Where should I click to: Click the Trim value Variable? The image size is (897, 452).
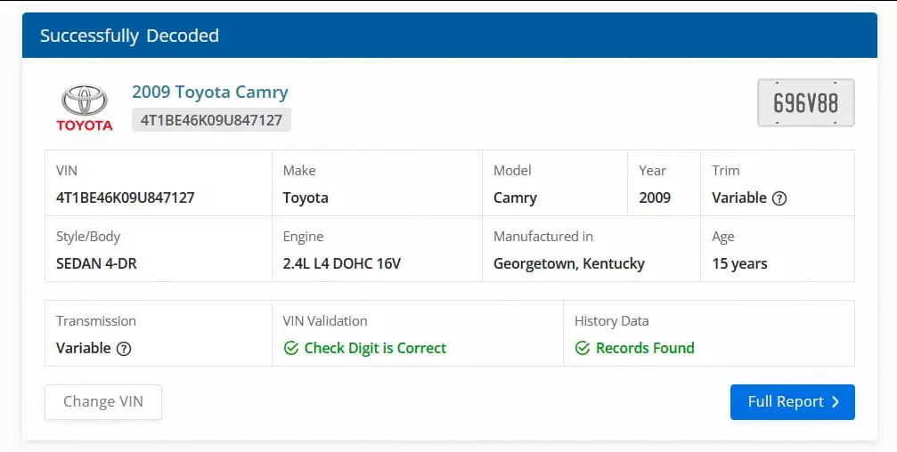(x=739, y=198)
